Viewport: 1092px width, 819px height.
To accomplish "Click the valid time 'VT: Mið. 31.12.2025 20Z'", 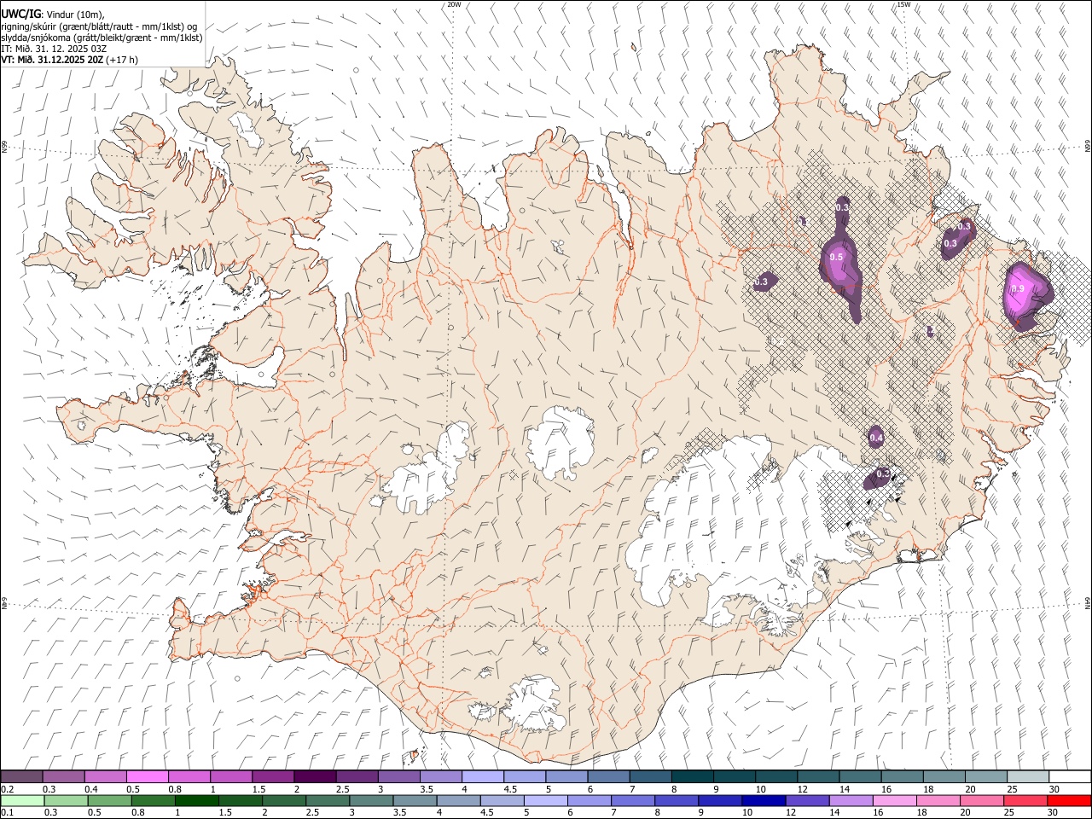I will tap(52, 60).
